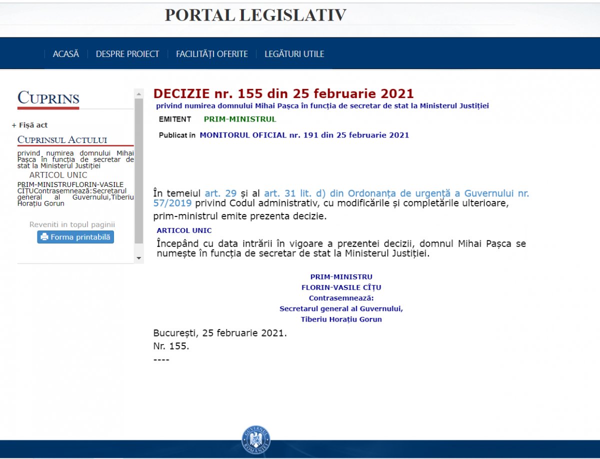Click the CUPRINS sidebar heading
Viewport: 600px width, 459px height.
pyautogui.click(x=48, y=98)
